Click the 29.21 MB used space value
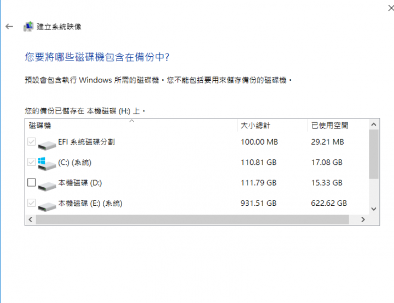Screen dimensions: 394x303 click(x=327, y=142)
